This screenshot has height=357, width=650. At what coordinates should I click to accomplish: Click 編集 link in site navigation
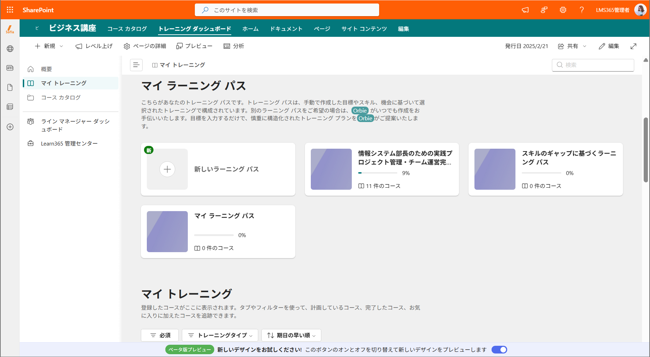click(403, 29)
